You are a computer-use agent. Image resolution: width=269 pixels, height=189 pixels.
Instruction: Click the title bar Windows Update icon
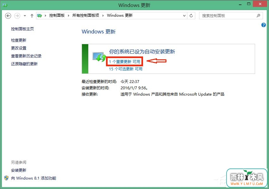tap(5, 5)
